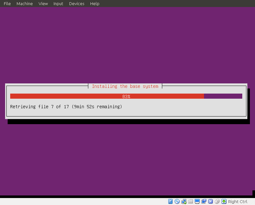This screenshot has height=205, width=255.
Task: Click the Right Ctrl host key label
Action: pyautogui.click(x=238, y=201)
